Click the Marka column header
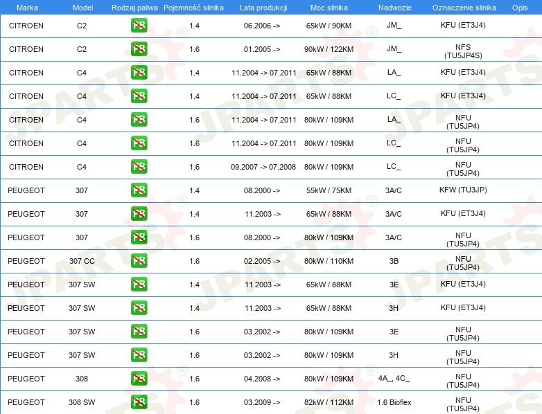This screenshot has width=542, height=414. [x=27, y=8]
